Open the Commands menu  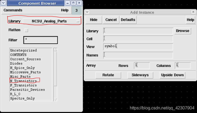[x=13, y=10]
